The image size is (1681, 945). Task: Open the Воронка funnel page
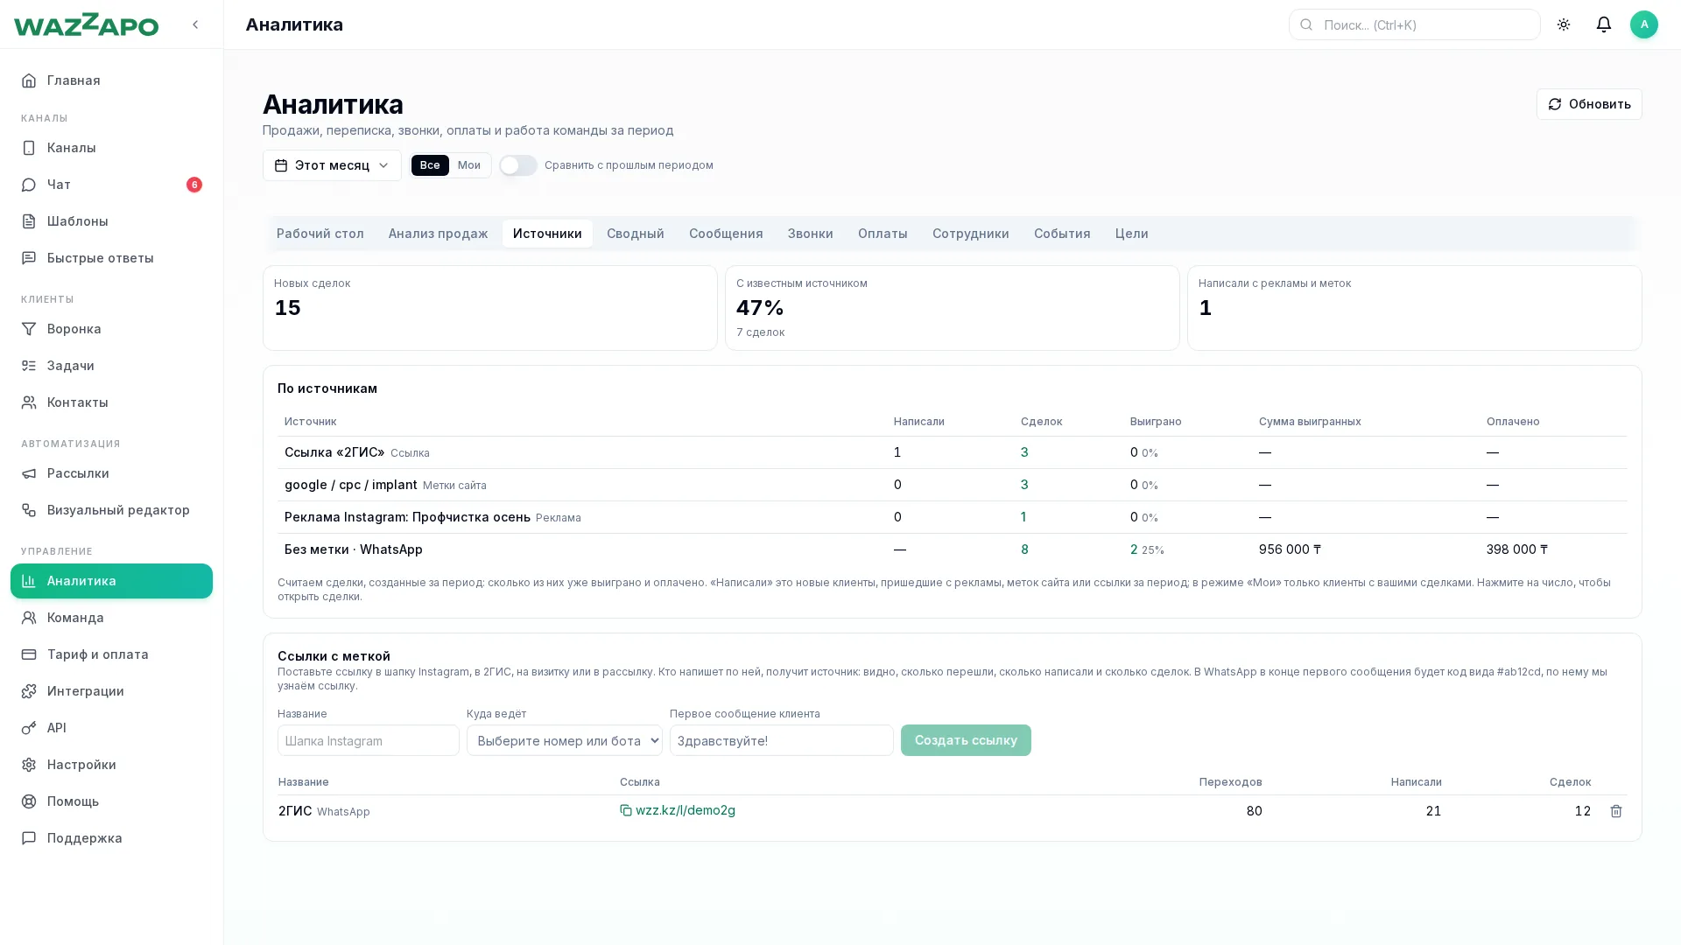(x=111, y=329)
